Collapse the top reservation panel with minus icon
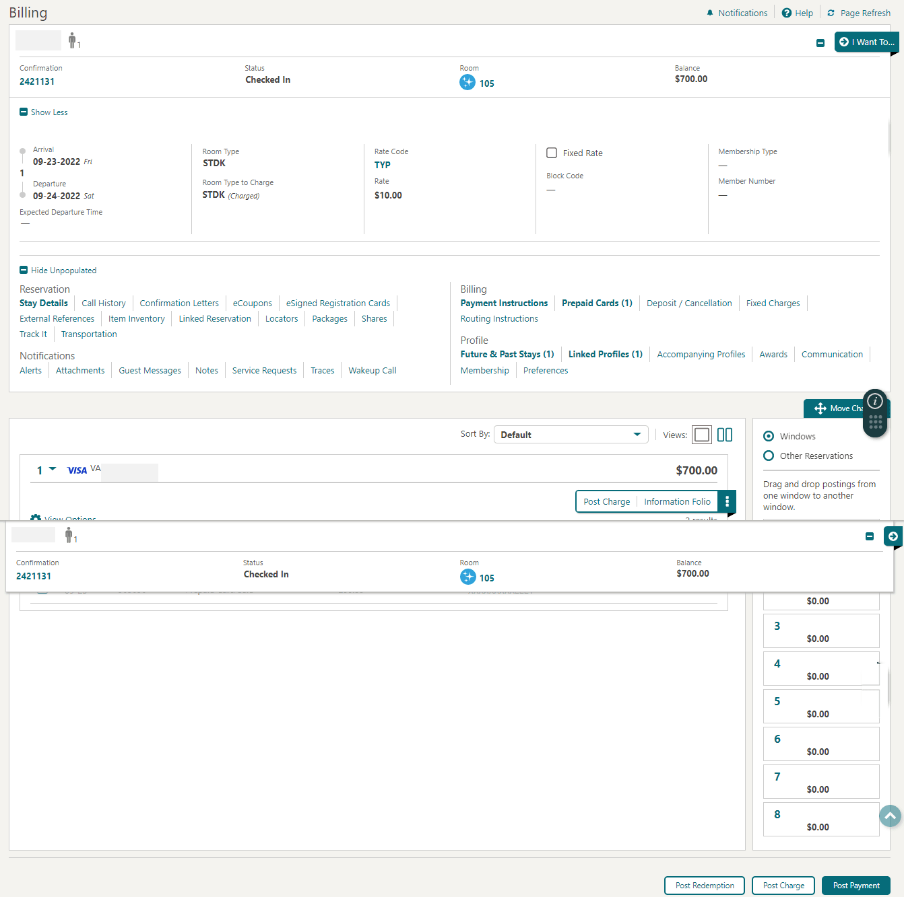Viewport: 904px width, 897px height. [820, 43]
